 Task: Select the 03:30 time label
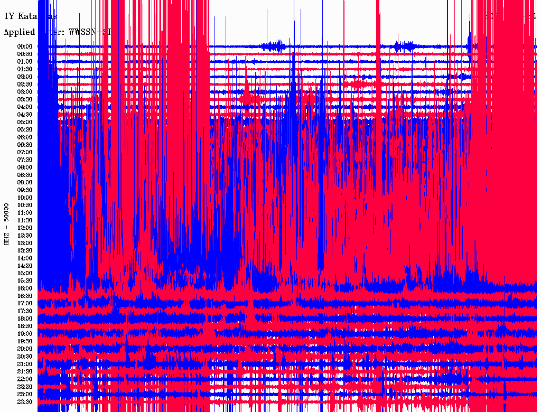(25, 99)
